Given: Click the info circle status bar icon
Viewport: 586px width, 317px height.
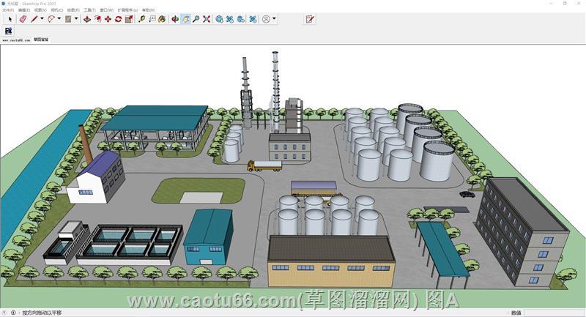Looking at the screenshot, I should pos(13,313).
